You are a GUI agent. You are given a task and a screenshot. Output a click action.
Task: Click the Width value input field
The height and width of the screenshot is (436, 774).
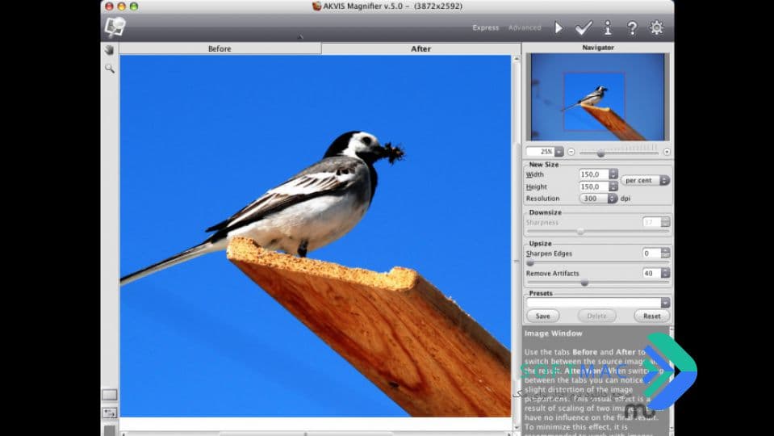594,174
